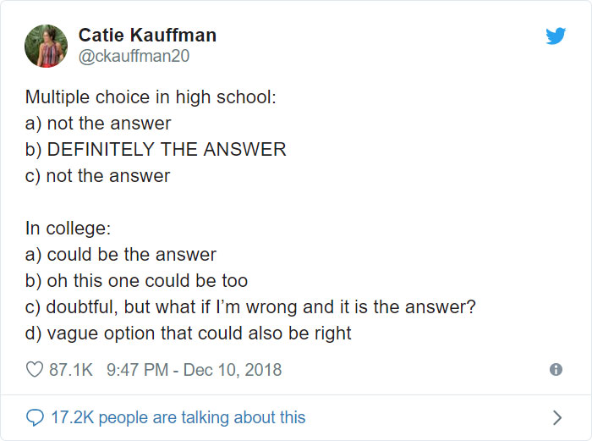Click the 87.1K likes count
Screen dimensions: 592x441
(x=72, y=370)
